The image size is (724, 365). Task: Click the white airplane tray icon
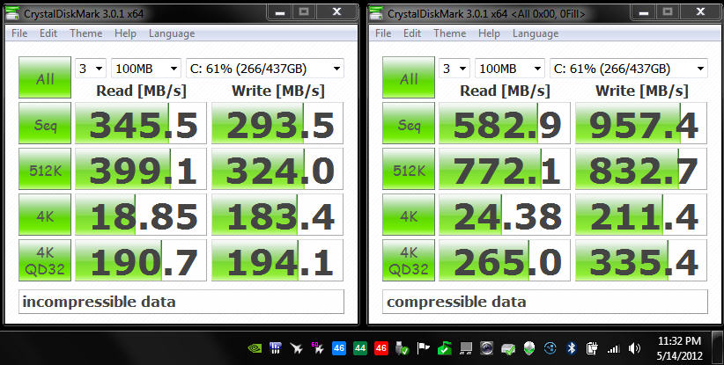[297, 348]
